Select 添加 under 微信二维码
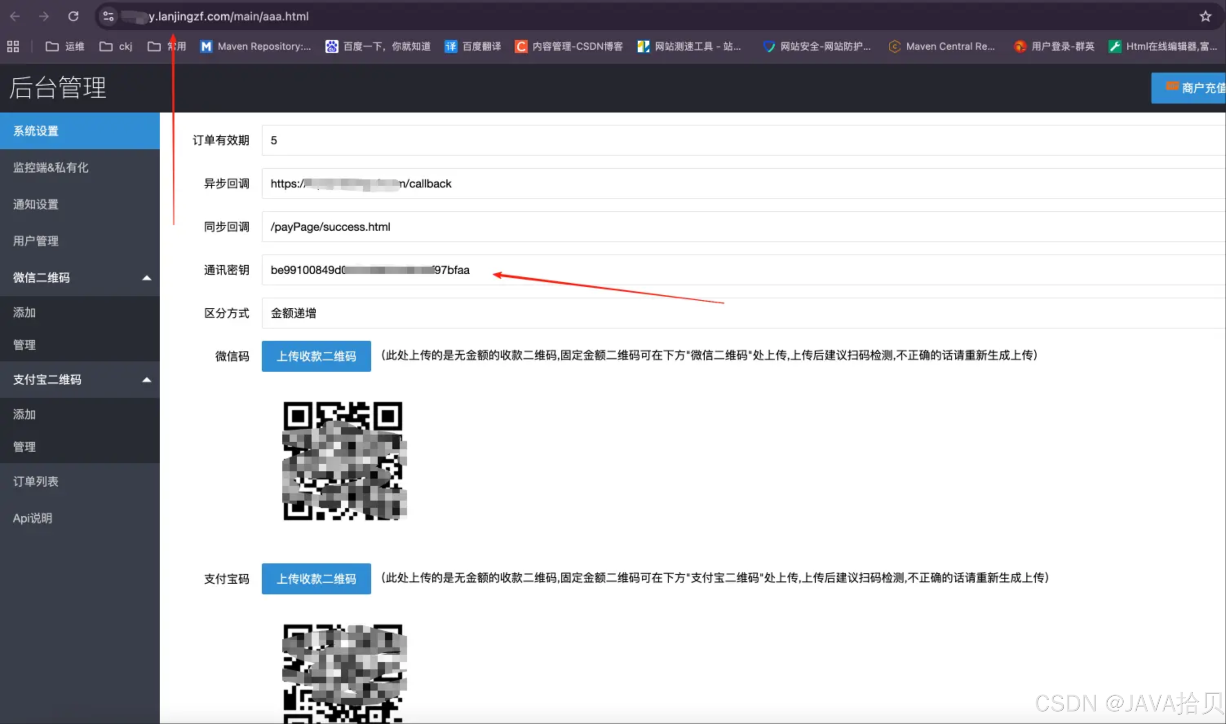The height and width of the screenshot is (724, 1226). coord(80,312)
